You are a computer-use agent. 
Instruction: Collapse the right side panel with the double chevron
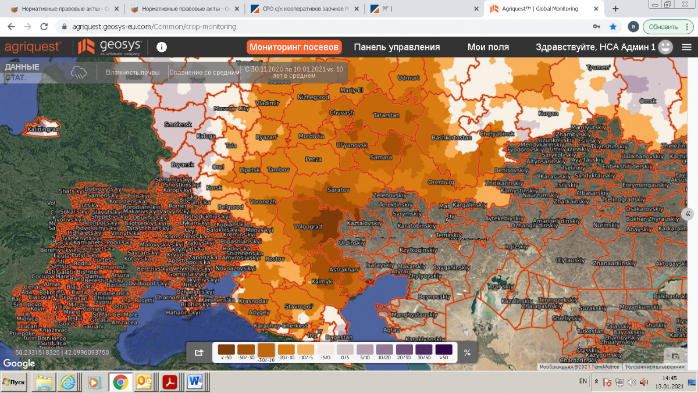pos(688,214)
